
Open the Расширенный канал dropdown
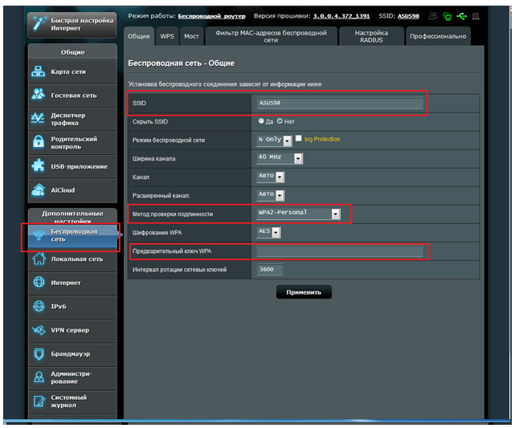(270, 195)
